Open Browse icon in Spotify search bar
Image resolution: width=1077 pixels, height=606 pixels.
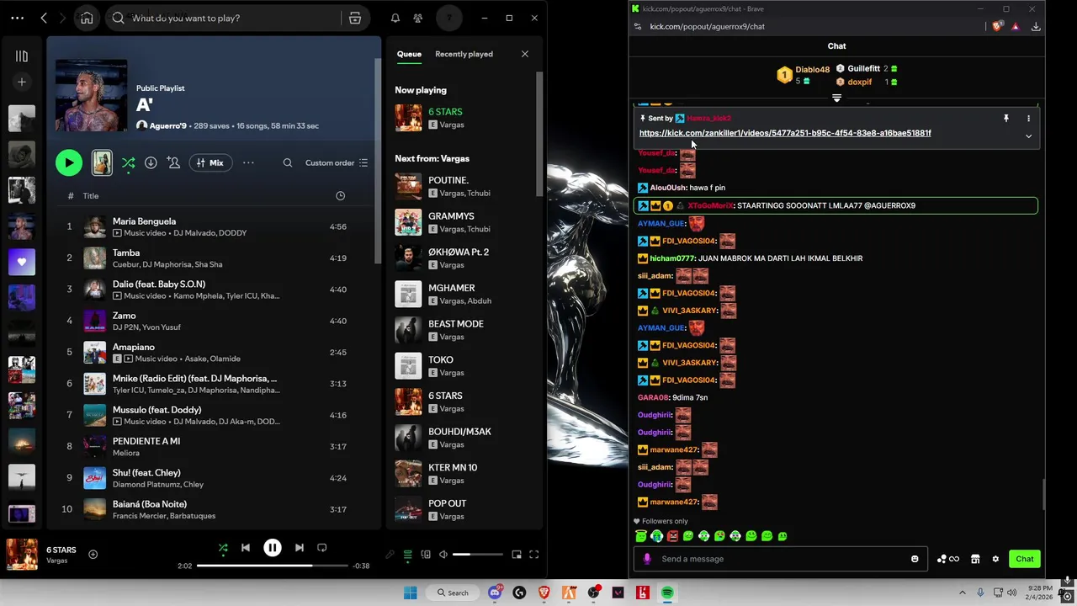[x=355, y=18]
